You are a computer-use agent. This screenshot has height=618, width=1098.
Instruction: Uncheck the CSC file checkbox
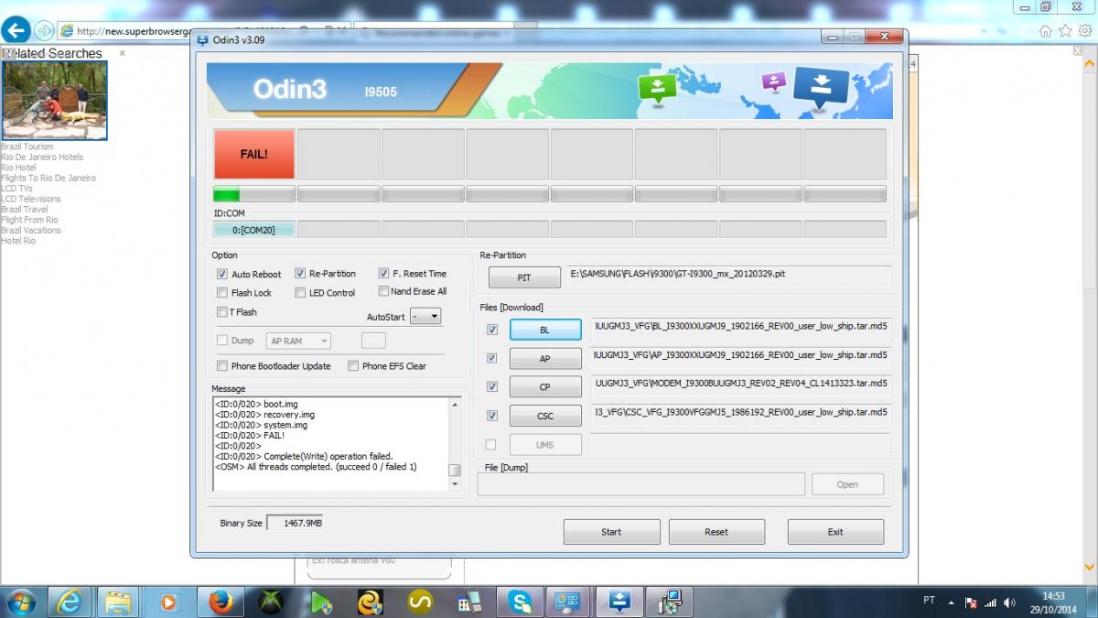(x=492, y=416)
